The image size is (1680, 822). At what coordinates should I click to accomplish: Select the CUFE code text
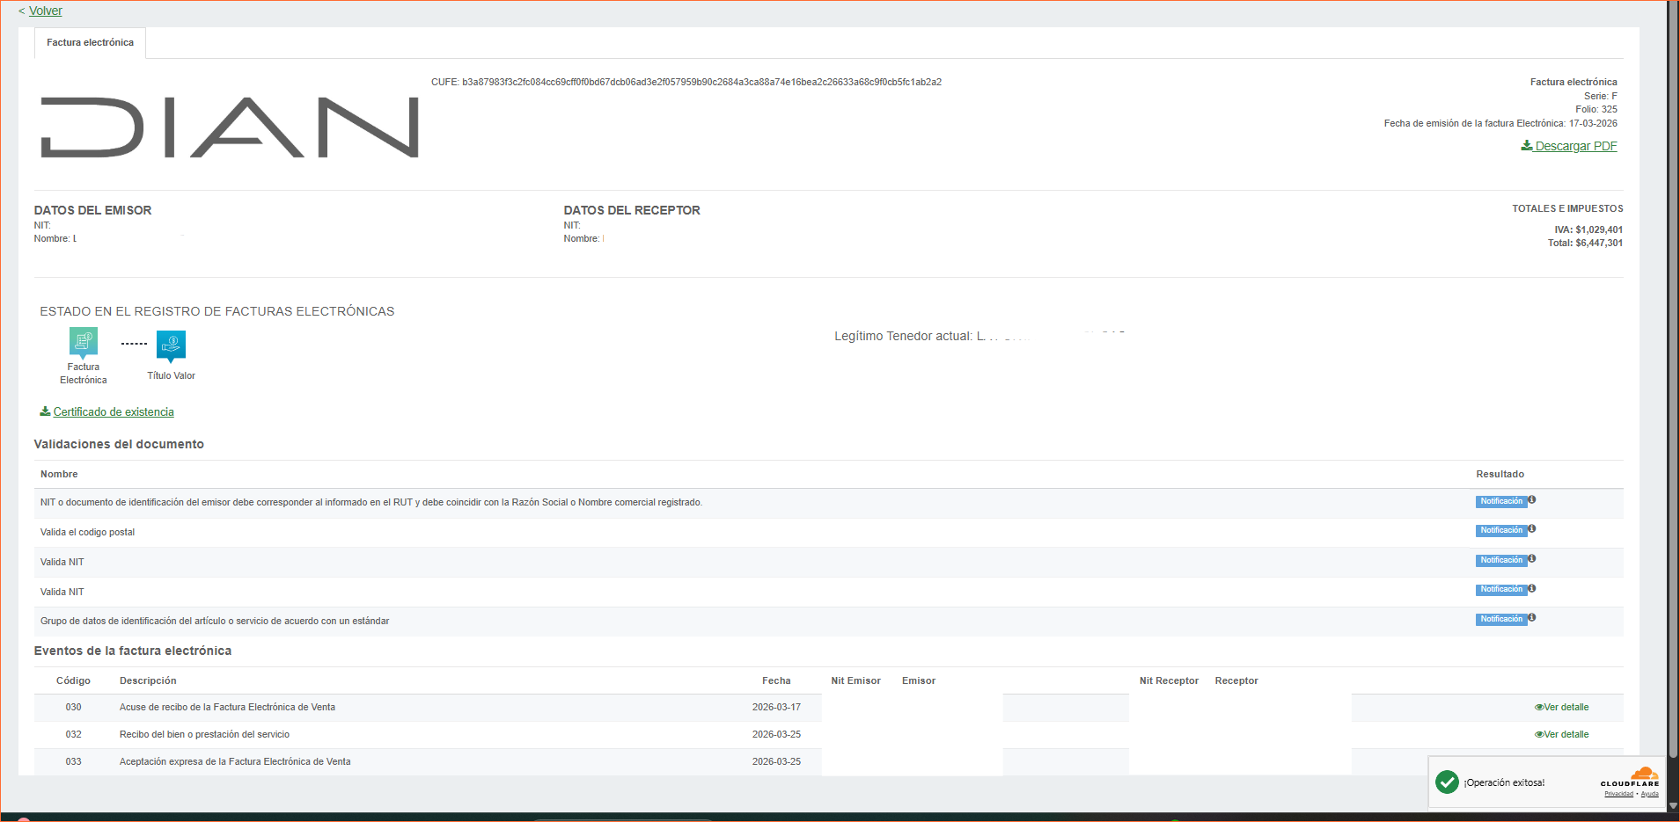click(686, 82)
